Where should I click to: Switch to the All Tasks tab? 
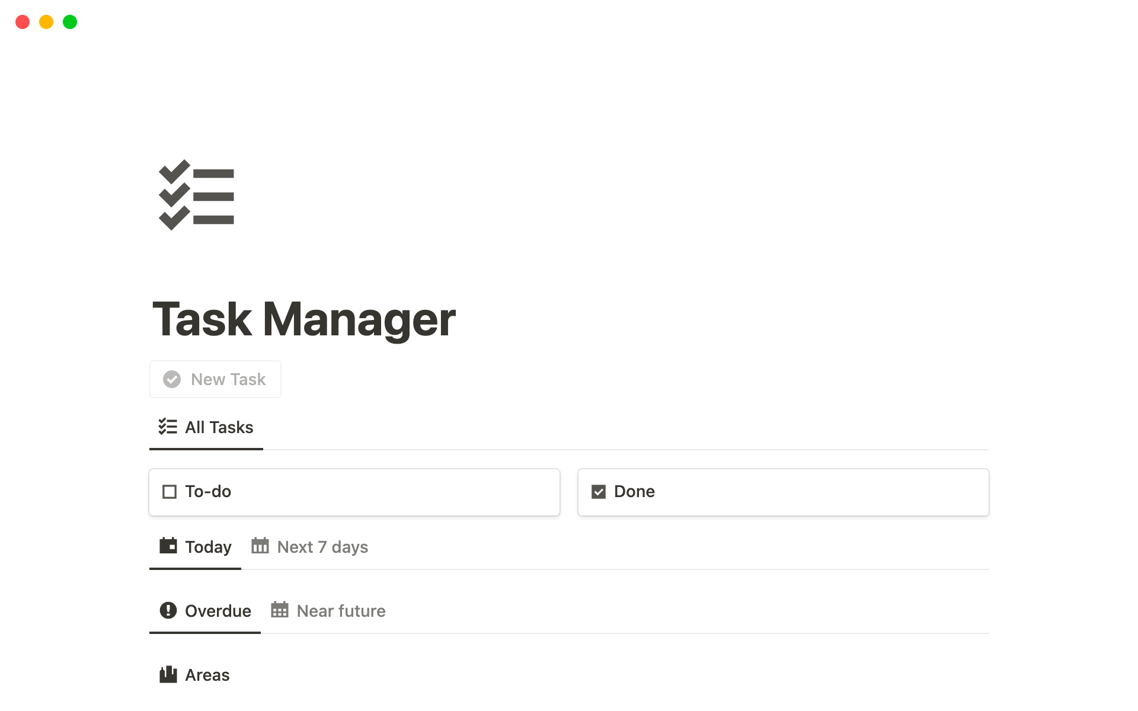point(219,427)
